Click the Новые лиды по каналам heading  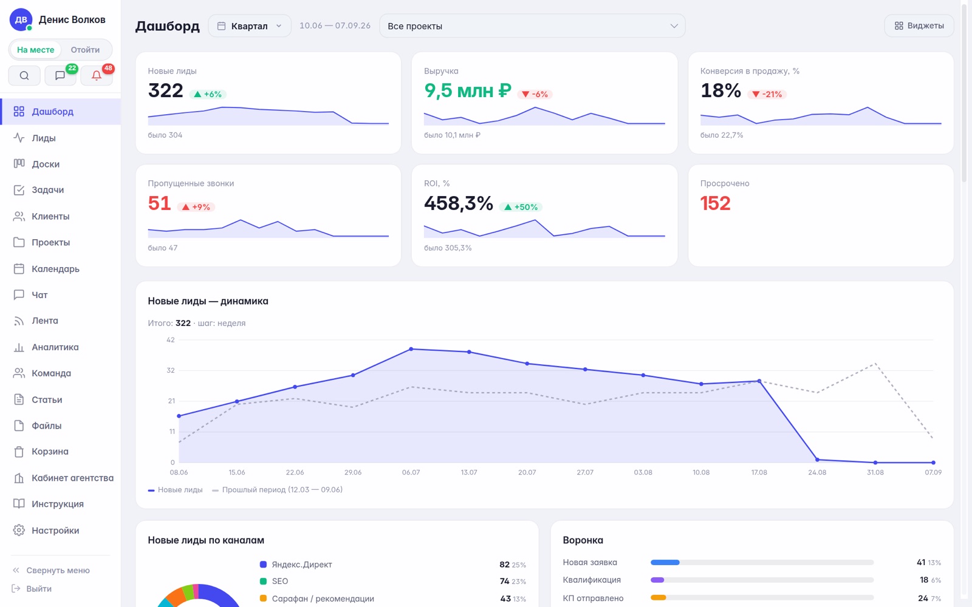pos(206,540)
